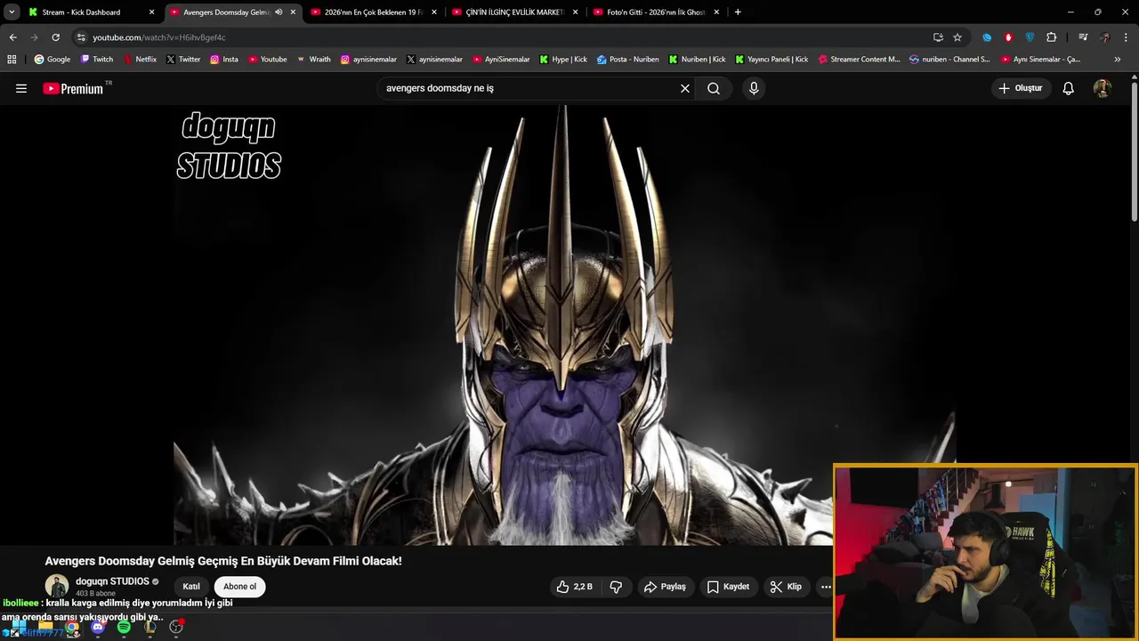Open the YouTube notifications bell
This screenshot has height=641, width=1139.
(x=1069, y=88)
